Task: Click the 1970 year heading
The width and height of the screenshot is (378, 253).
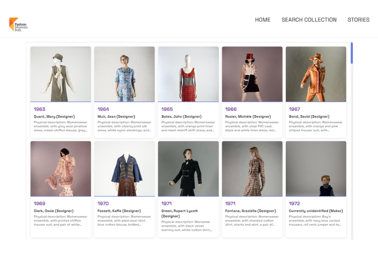Action: [103, 203]
